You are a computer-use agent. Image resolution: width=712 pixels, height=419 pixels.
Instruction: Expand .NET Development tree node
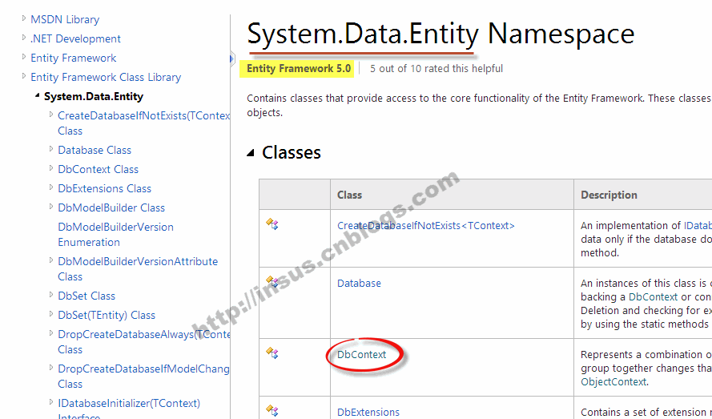tap(24, 38)
